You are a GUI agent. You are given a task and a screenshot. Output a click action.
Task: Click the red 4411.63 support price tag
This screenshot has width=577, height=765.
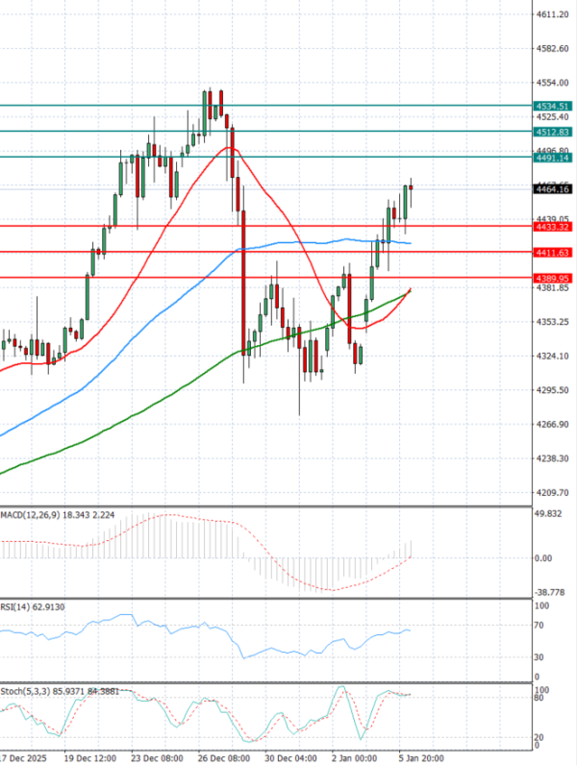tap(552, 252)
